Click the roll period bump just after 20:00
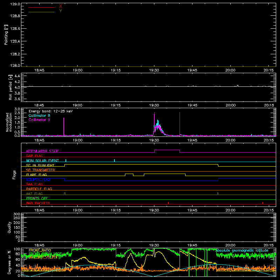The width and height of the screenshot is (280, 280). (x=238, y=86)
